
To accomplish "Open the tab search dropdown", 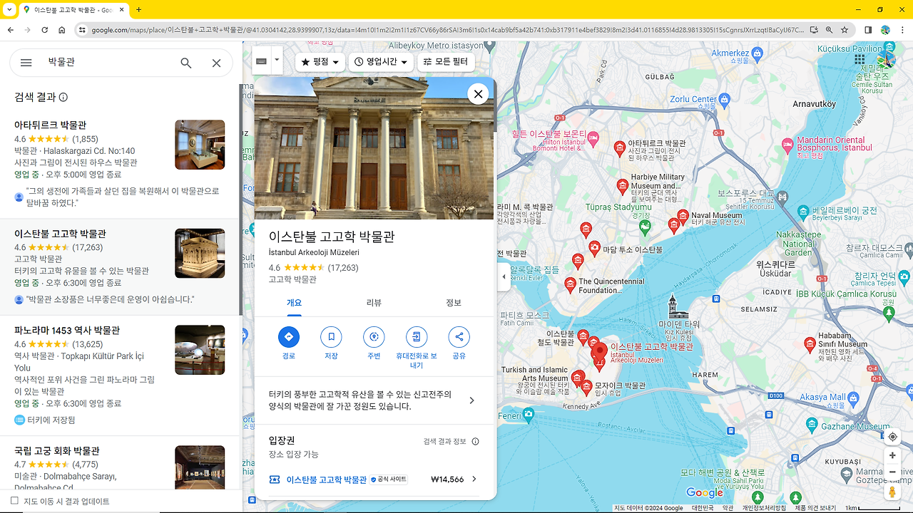I will pyautogui.click(x=9, y=10).
